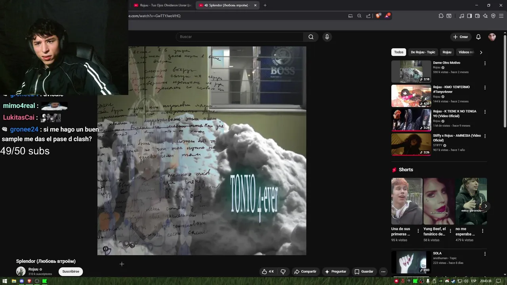
Task: Open options menu for Dame Otro Motivo
Action: pos(485,63)
